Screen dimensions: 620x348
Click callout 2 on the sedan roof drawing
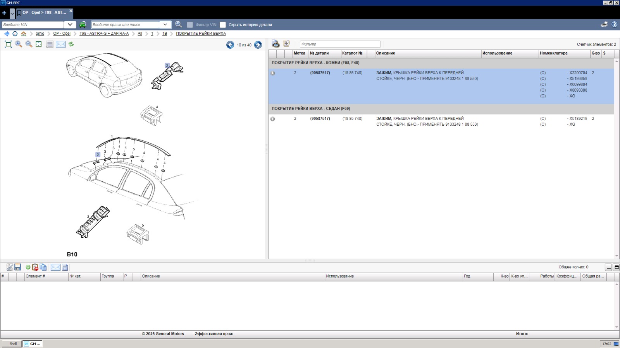(x=98, y=155)
